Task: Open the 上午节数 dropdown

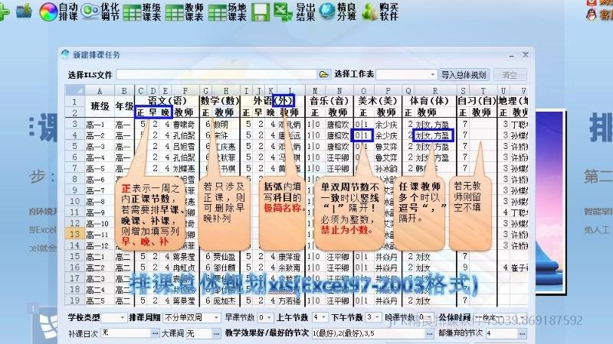Action: [323, 317]
